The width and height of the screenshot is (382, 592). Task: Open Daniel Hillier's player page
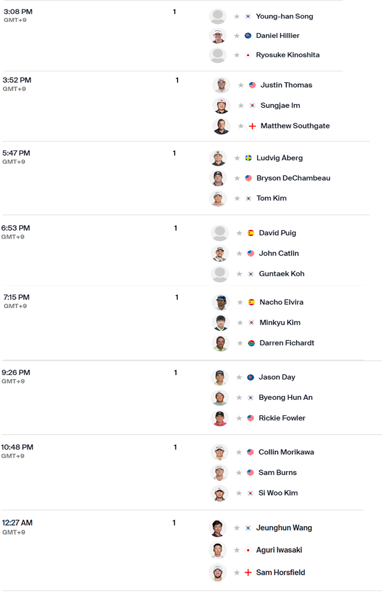coord(278,35)
